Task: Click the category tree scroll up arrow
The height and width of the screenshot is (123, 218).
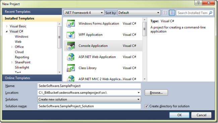Action: click(59, 24)
